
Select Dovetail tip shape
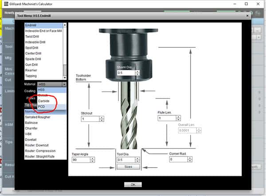(x=46, y=140)
